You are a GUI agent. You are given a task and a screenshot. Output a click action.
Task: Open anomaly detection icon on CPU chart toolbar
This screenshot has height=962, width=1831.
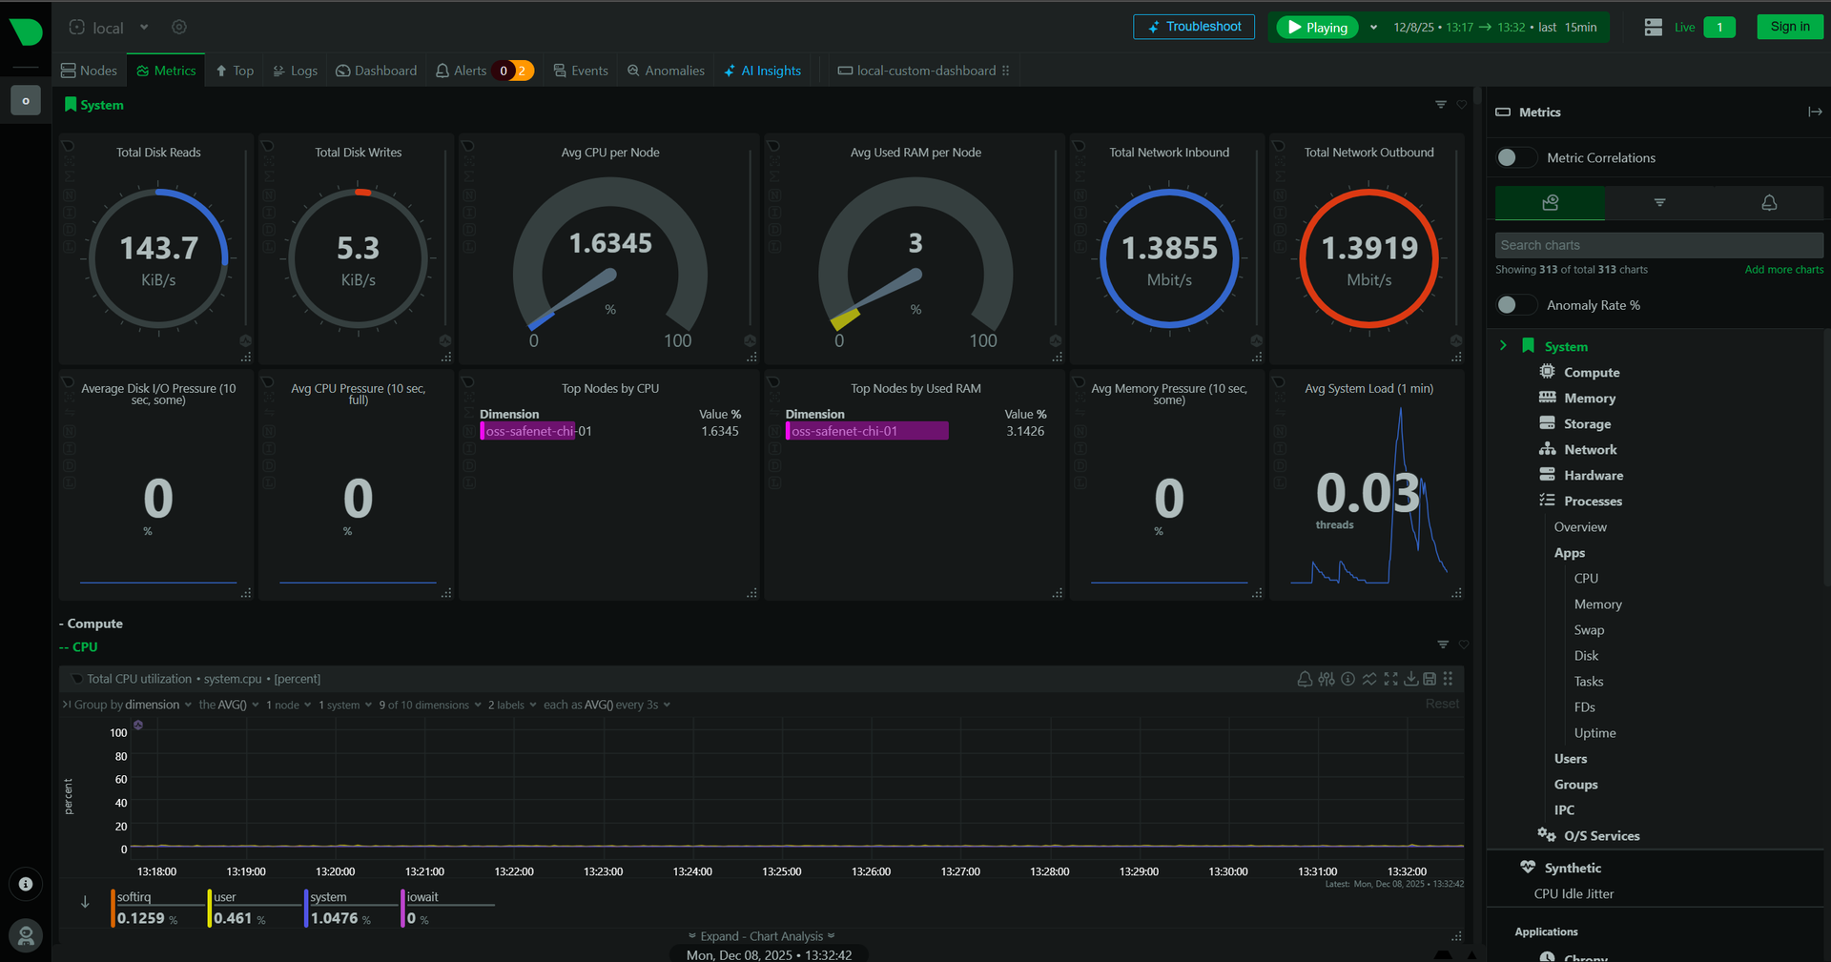[1369, 679]
